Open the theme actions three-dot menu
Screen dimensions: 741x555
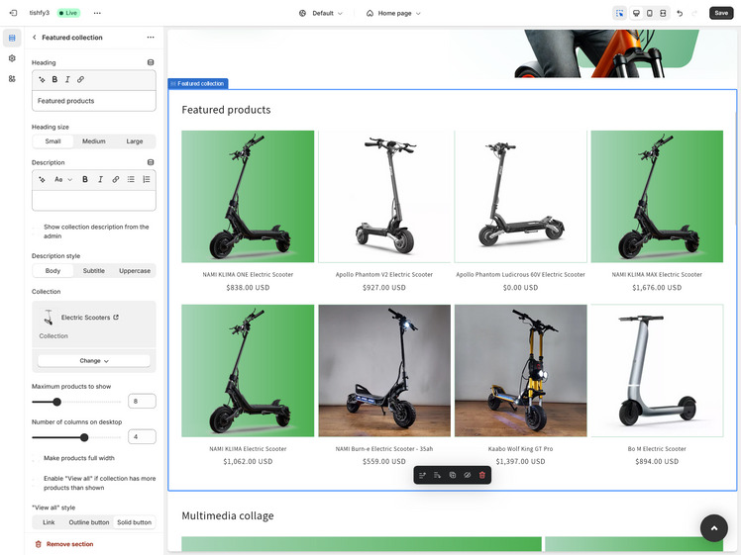click(x=97, y=13)
